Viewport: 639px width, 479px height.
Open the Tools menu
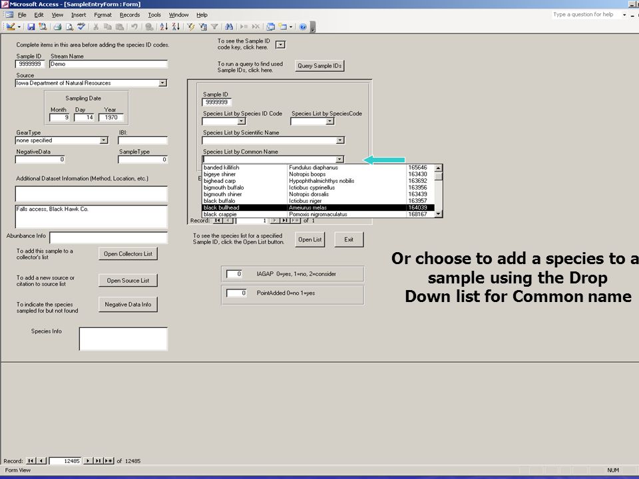(x=154, y=15)
